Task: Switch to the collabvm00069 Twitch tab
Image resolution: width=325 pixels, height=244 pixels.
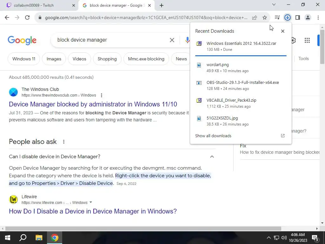Action: coord(39,5)
